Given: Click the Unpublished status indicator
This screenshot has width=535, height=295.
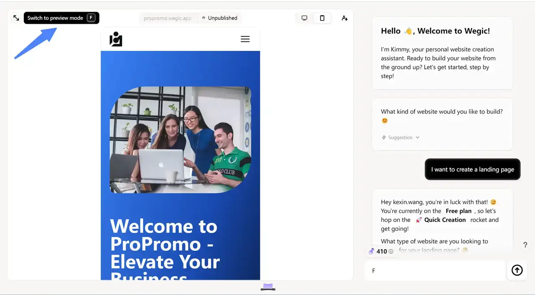Looking at the screenshot, I should [x=219, y=18].
